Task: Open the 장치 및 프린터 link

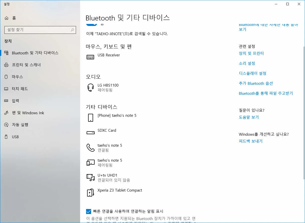Action: point(251,53)
